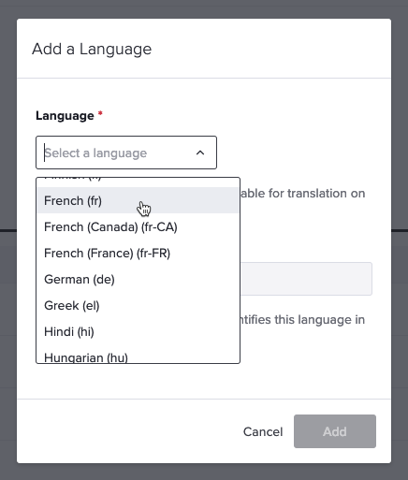This screenshot has height=480, width=408.
Task: Cancel adding a language
Action: pos(263,431)
